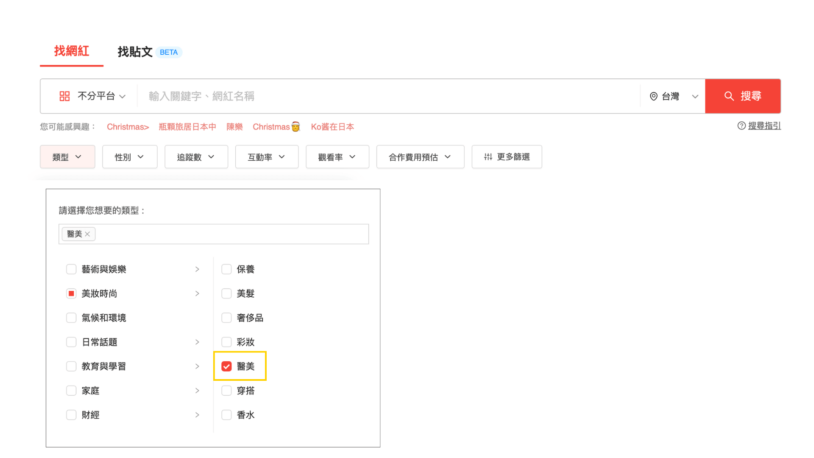
Task: Open the 觀看率 filter dropdown
Action: tap(337, 157)
